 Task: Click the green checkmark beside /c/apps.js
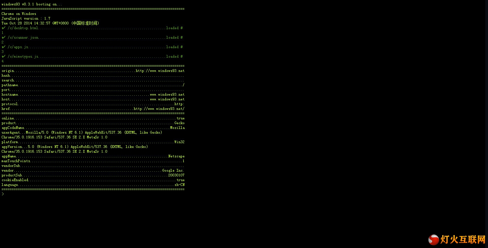click(x=3, y=47)
